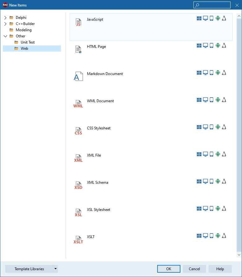Open the Help button

pyautogui.click(x=220, y=269)
